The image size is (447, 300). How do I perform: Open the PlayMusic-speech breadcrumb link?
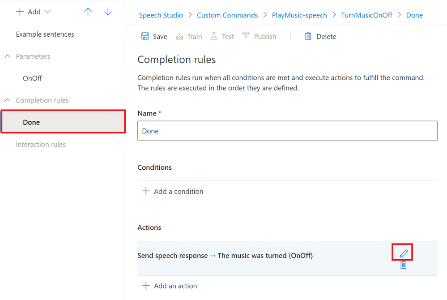[x=299, y=15]
